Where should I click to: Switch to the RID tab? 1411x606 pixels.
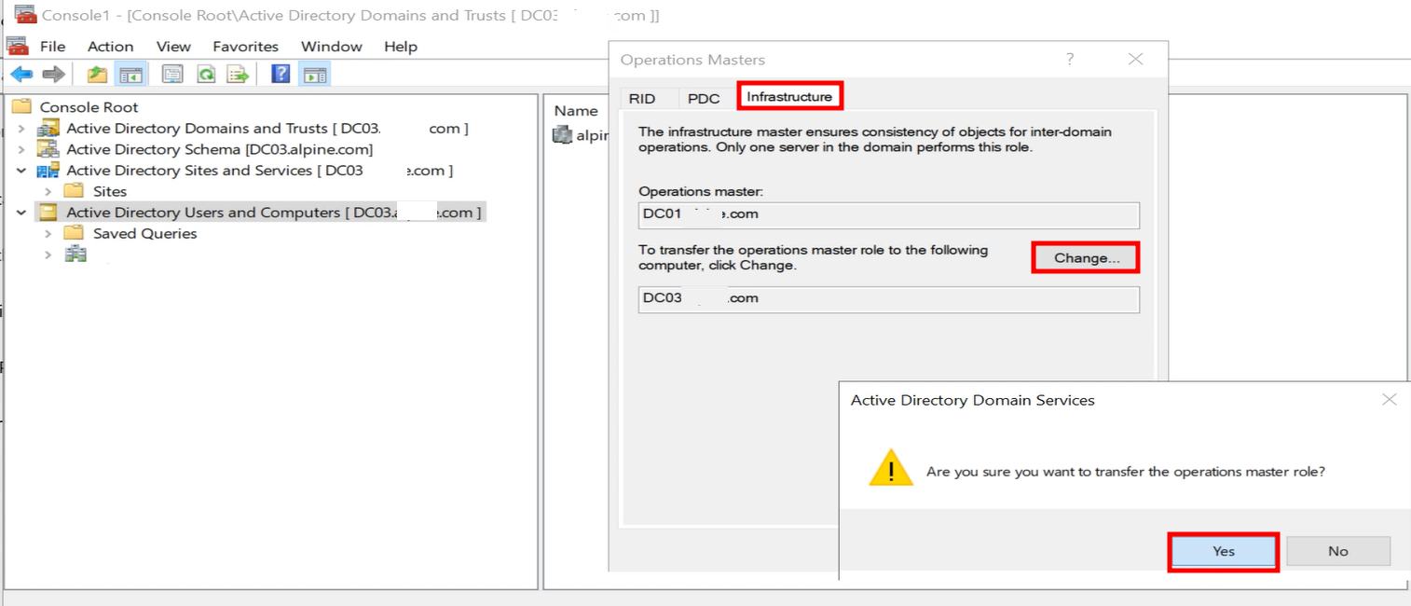point(642,98)
